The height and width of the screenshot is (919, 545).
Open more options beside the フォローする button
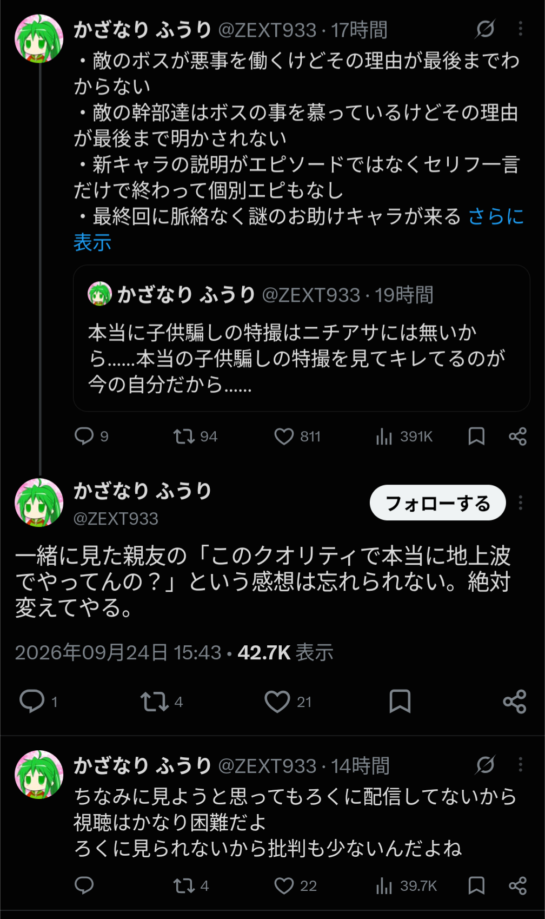click(x=520, y=503)
